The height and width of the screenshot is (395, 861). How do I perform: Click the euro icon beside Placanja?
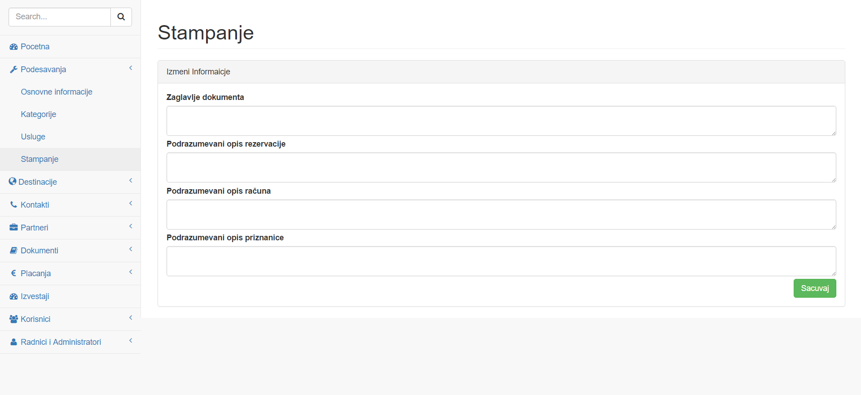click(x=13, y=273)
